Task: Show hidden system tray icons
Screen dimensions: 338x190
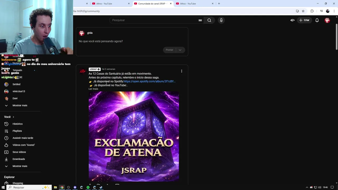Action: click(x=307, y=187)
